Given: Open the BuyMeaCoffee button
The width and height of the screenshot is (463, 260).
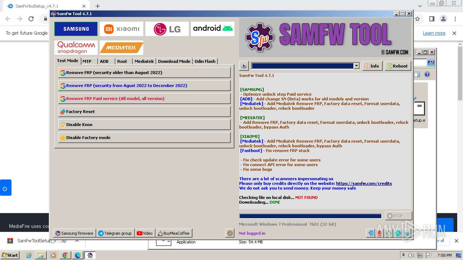Looking at the screenshot, I should (x=174, y=233).
